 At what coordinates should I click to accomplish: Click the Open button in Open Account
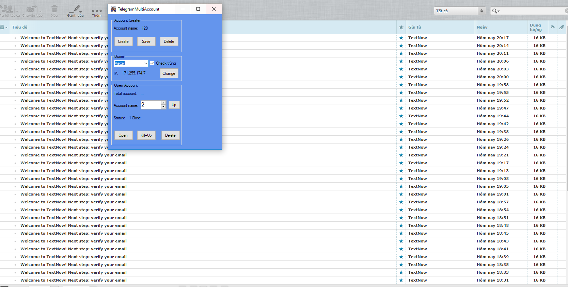point(123,135)
